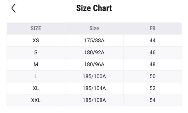The width and height of the screenshot is (188, 113).
Task: Select the 180/92A measurement cell
Action: pyautogui.click(x=94, y=52)
